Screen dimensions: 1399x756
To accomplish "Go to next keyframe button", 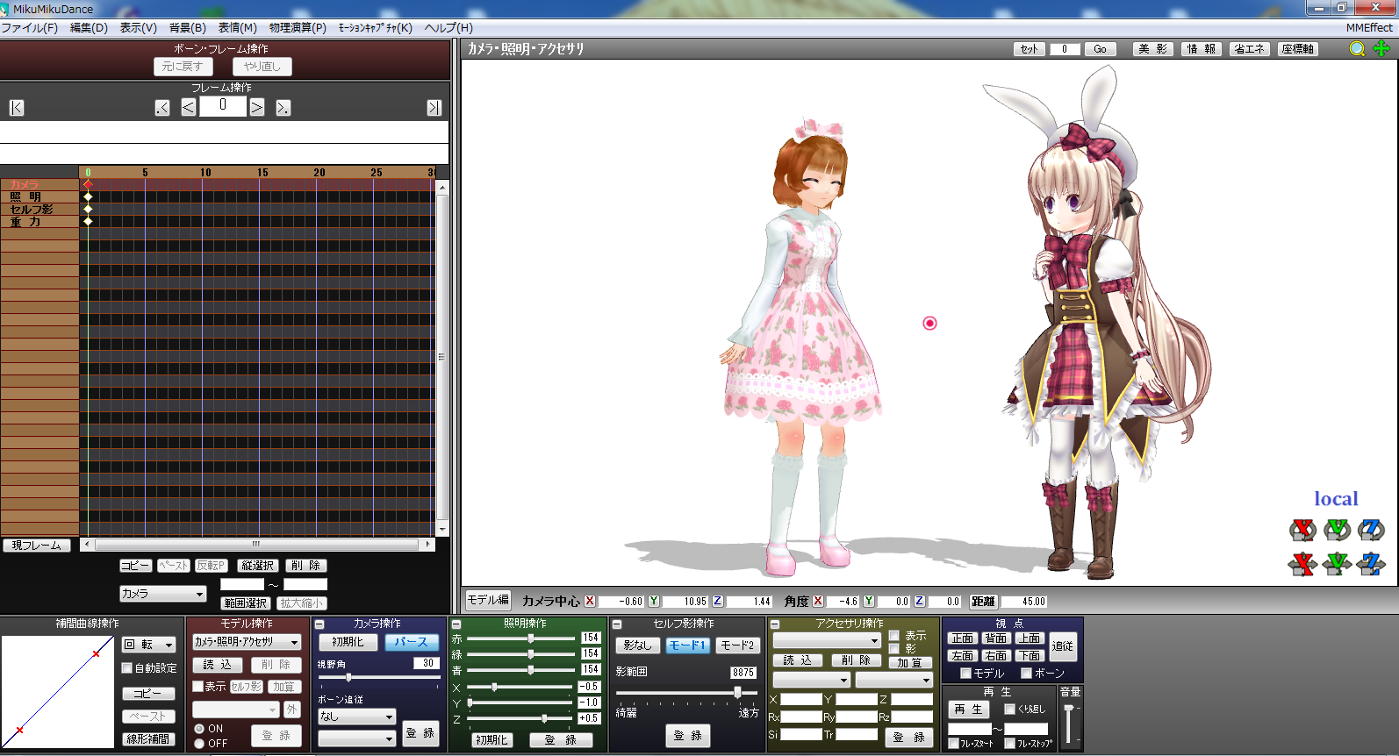I will 283,108.
